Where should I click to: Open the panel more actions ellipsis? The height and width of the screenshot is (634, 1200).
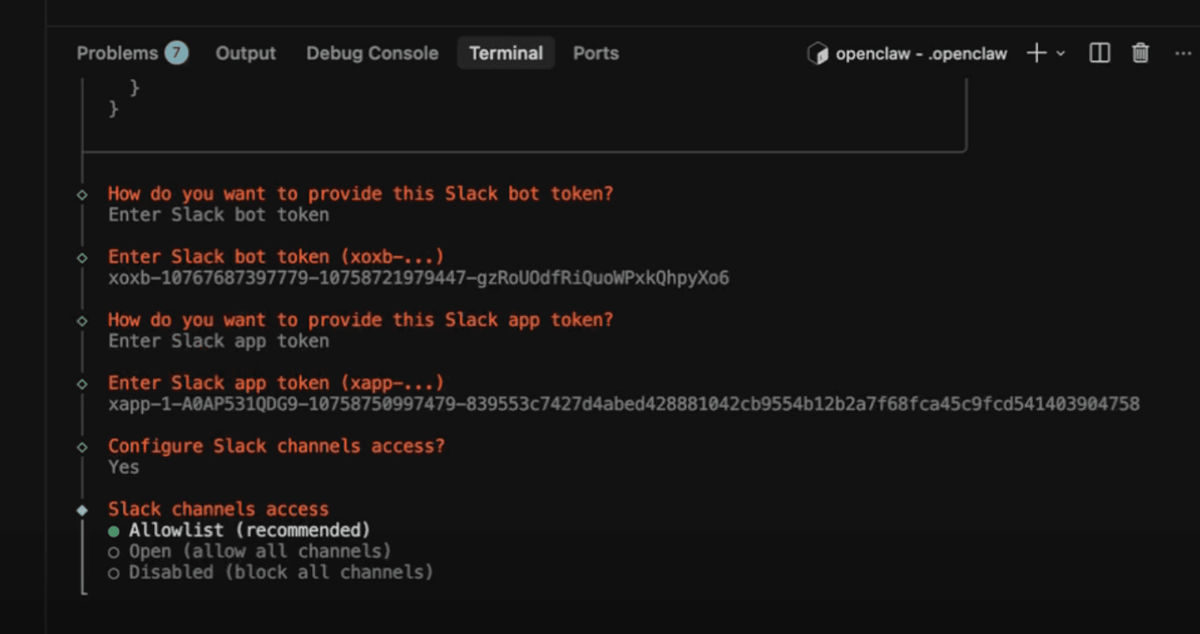(1183, 53)
